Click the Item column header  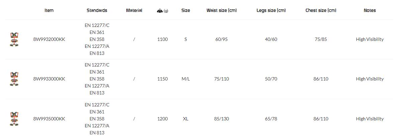pyautogui.click(x=49, y=10)
